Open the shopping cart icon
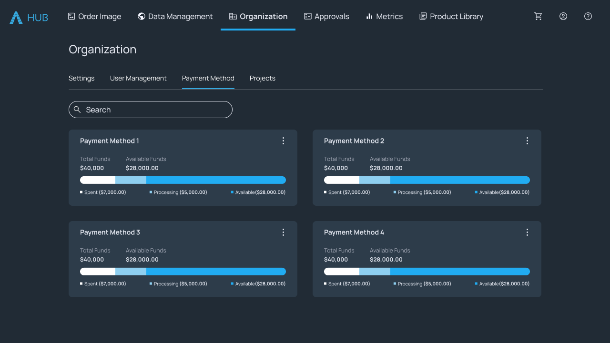610x343 pixels. coord(539,16)
